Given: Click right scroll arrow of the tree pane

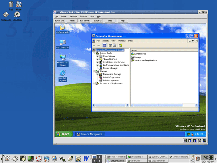Looking at the screenshot, I should (128, 105).
